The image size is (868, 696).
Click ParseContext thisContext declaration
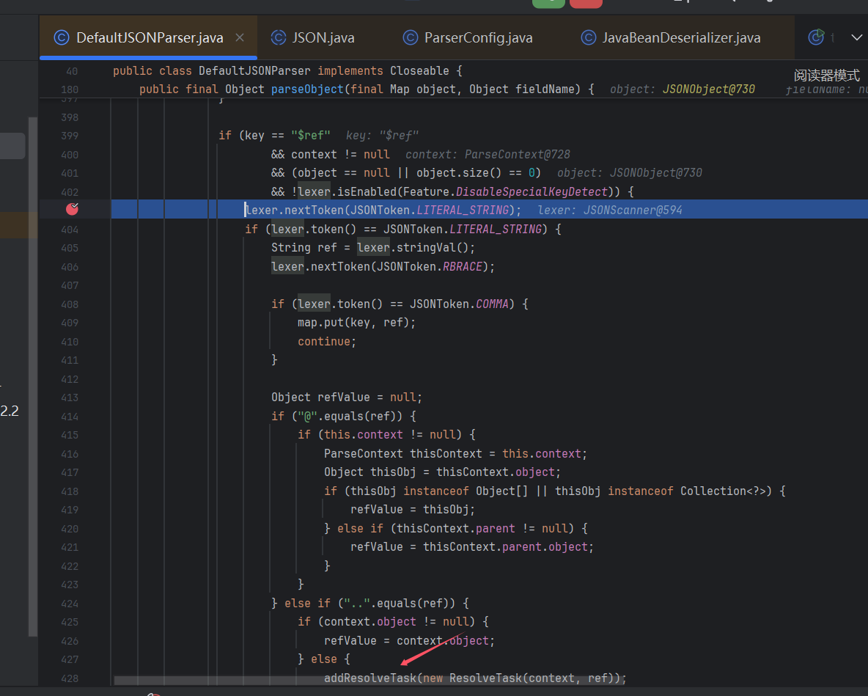pos(455,453)
